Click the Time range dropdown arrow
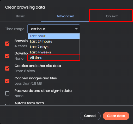This screenshot has height=124, width=133. pos(76,29)
